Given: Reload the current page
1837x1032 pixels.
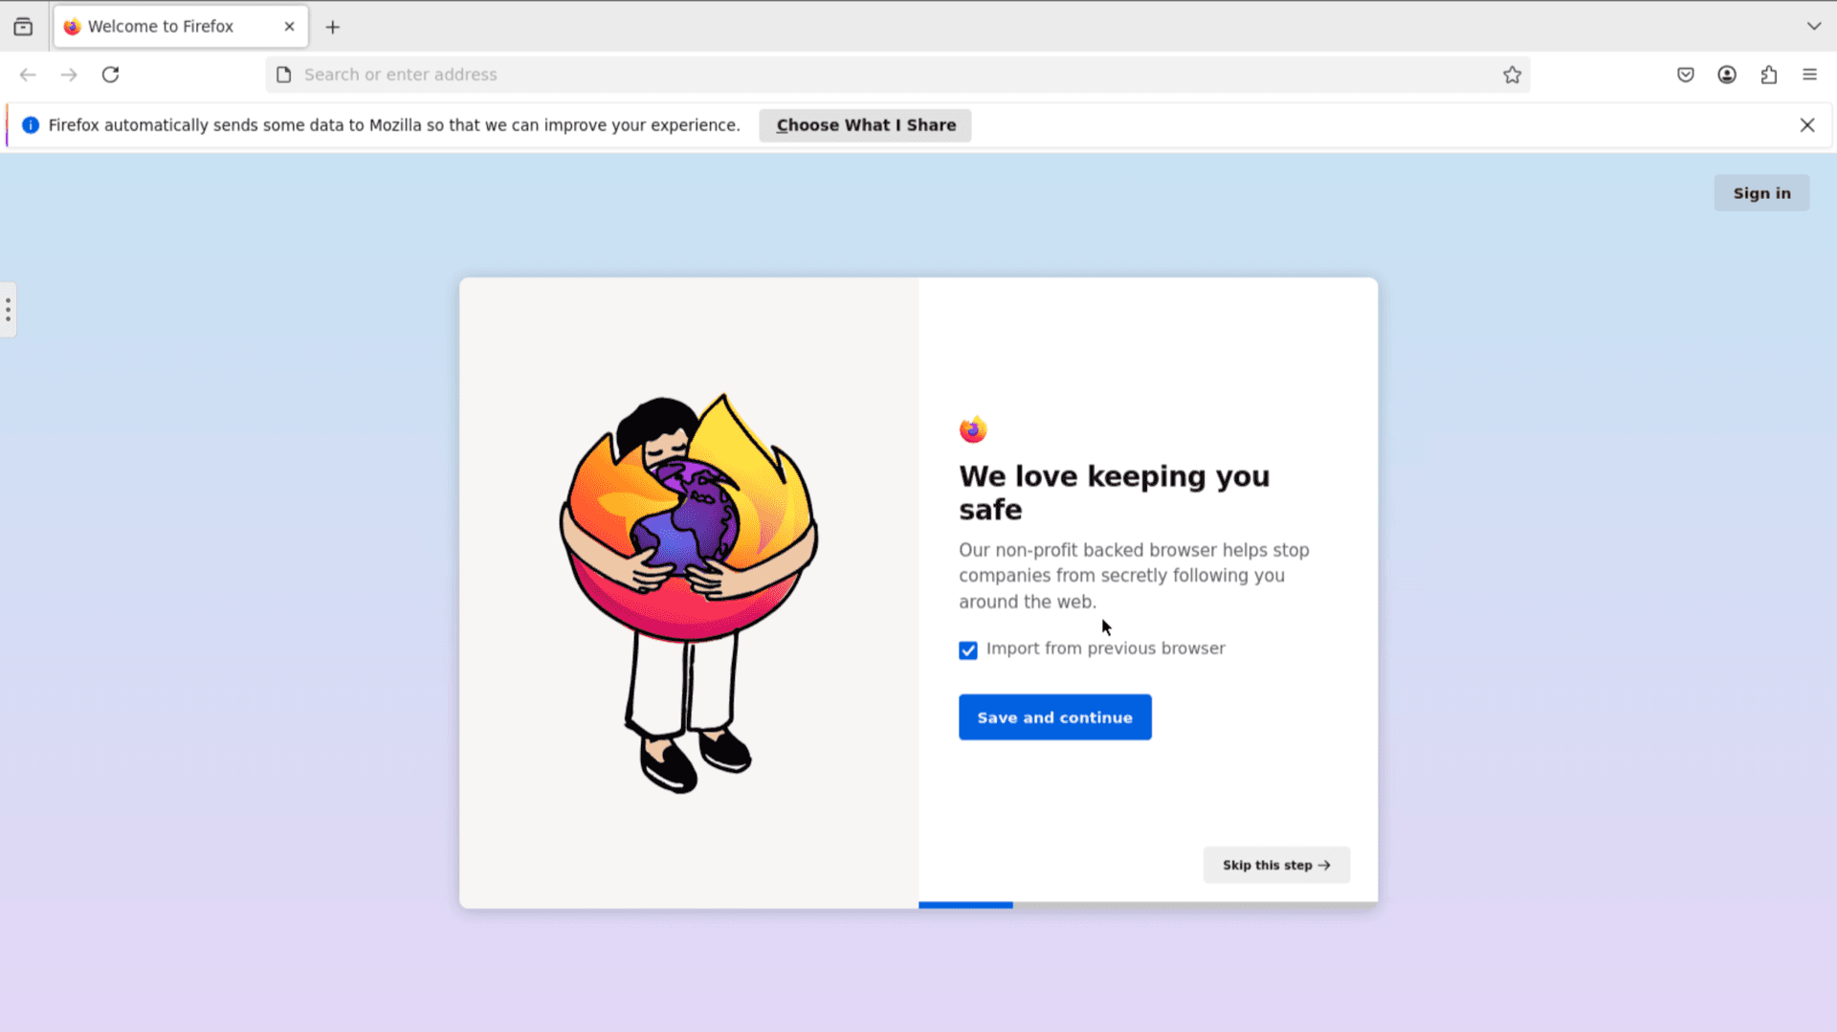Looking at the screenshot, I should tap(111, 75).
